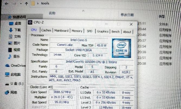Click the Core Speed value 3888.57 MHz
This screenshot has height=109, width=181.
point(62,92)
